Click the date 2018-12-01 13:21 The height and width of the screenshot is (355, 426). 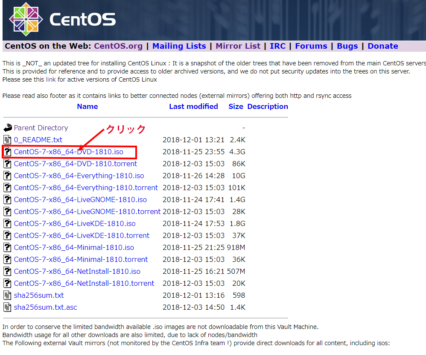(x=193, y=140)
